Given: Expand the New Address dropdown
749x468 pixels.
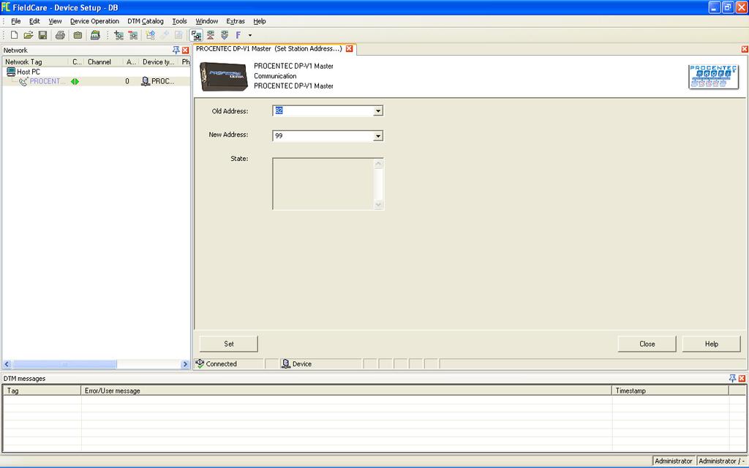Looking at the screenshot, I should [378, 136].
